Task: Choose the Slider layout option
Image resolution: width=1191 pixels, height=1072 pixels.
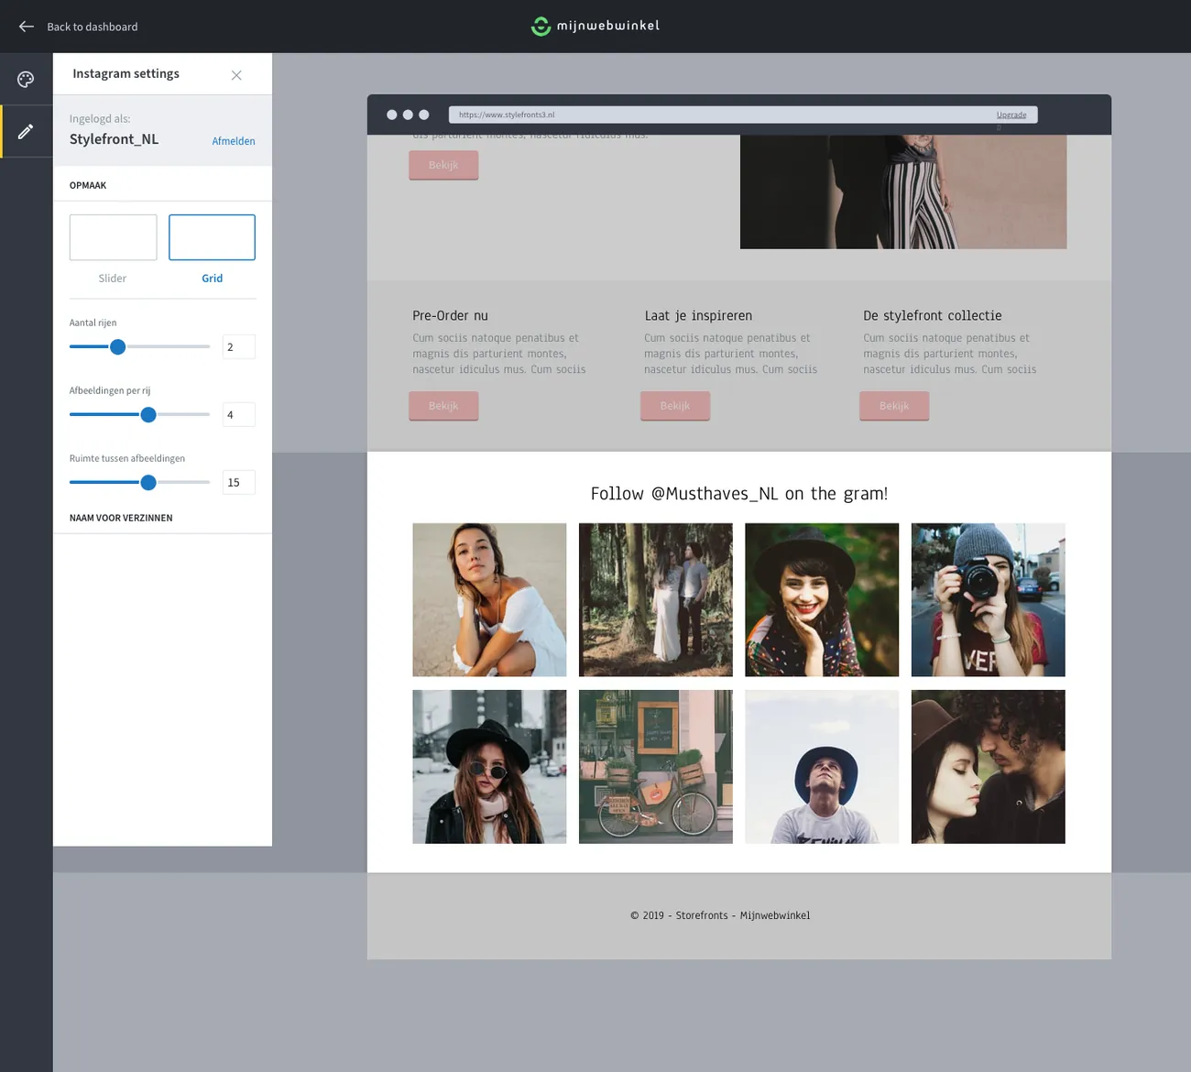Action: [x=113, y=237]
